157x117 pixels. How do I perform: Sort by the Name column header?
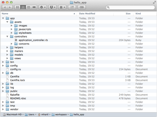[x=38, y=13]
